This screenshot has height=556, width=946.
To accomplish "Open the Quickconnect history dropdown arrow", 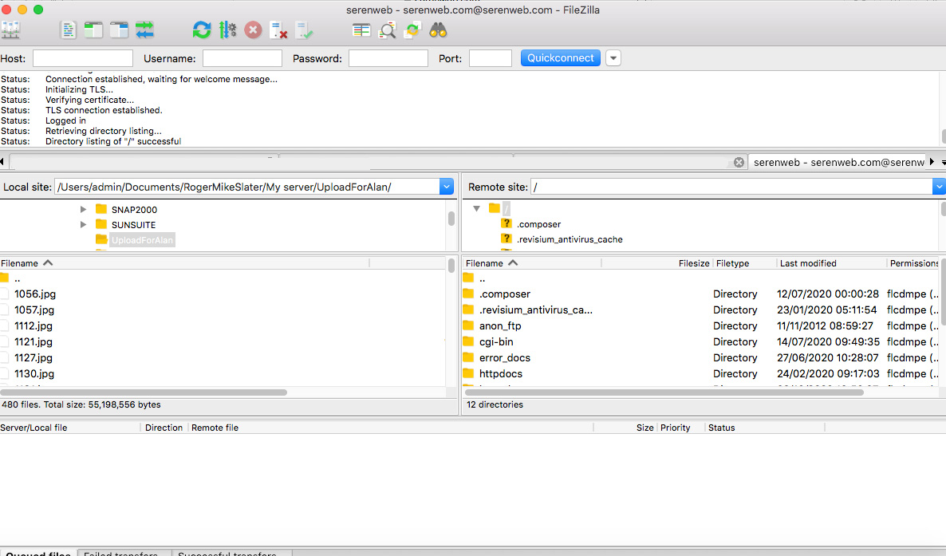I will pos(613,58).
